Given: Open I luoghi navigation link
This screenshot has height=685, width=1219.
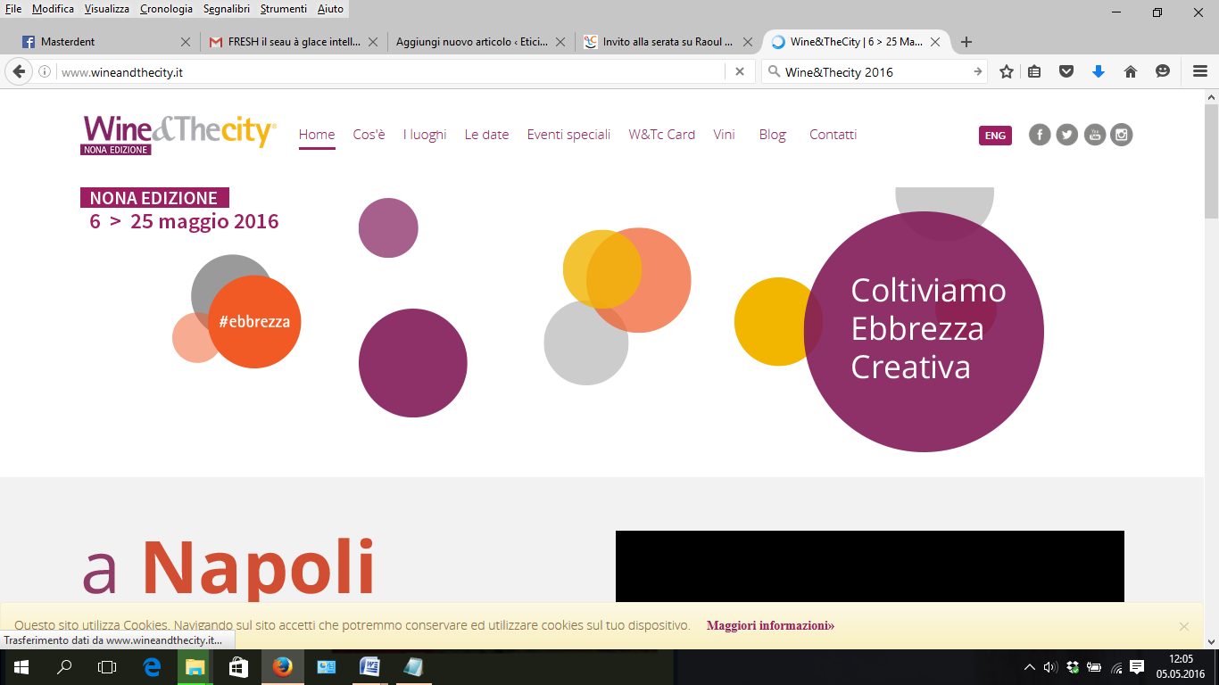Looking at the screenshot, I should coord(425,135).
